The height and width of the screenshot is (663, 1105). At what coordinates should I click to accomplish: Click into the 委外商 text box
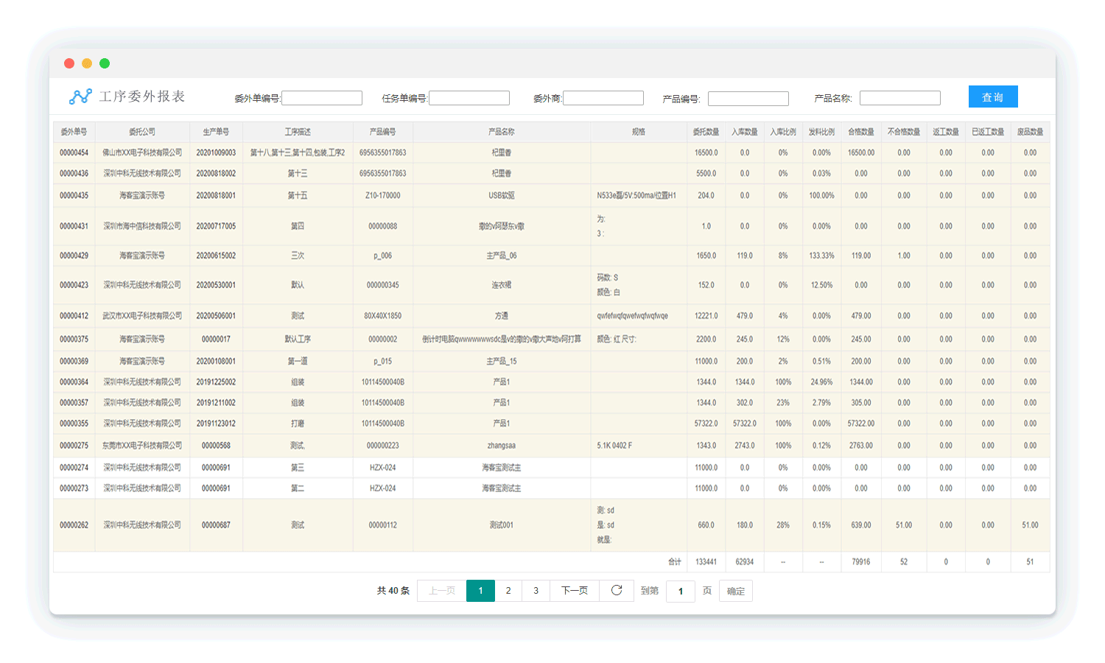tap(603, 98)
